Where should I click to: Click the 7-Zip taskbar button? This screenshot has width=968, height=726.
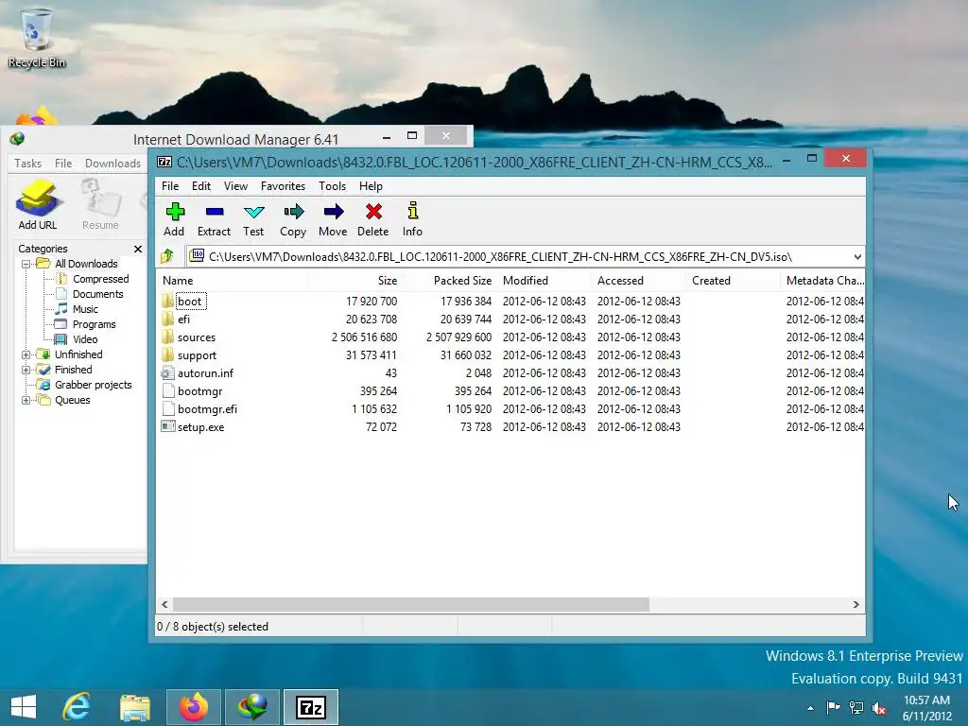coord(310,707)
